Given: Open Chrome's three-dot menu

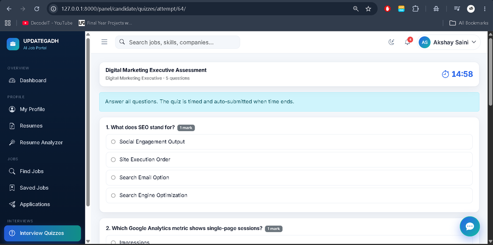Looking at the screenshot, I should pyautogui.click(x=484, y=9).
